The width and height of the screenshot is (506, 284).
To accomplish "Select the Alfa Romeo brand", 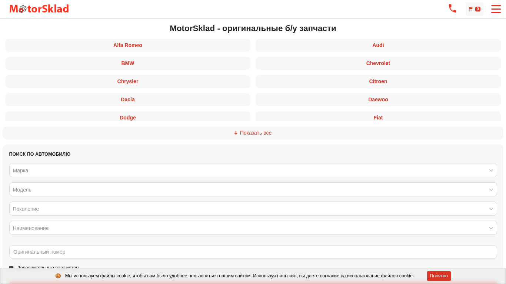I will pos(128,45).
